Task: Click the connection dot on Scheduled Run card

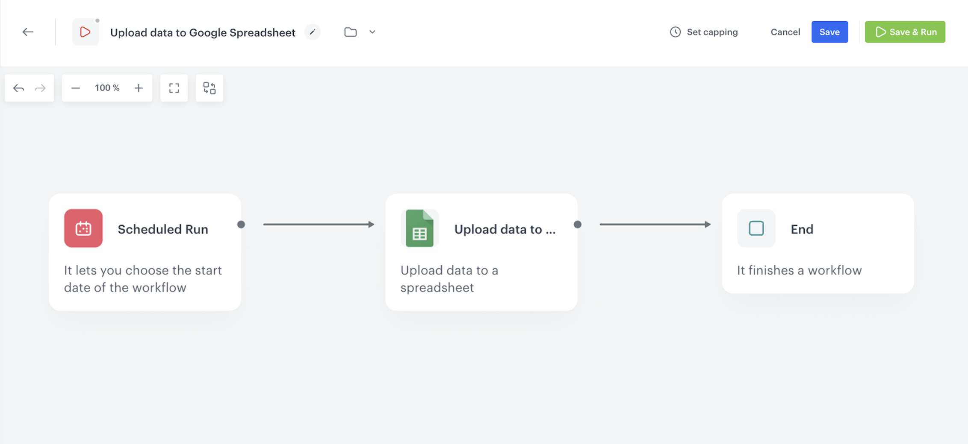Action: 241,224
